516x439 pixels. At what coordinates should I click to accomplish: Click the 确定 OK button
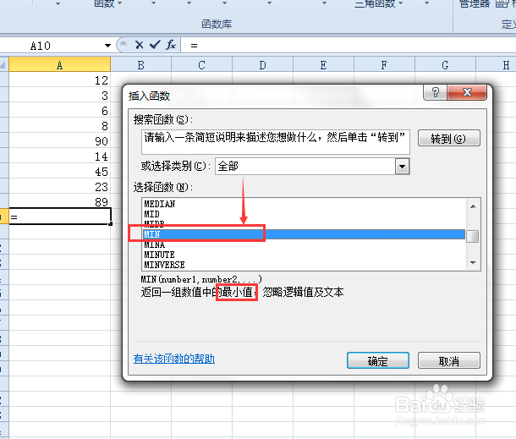(378, 360)
